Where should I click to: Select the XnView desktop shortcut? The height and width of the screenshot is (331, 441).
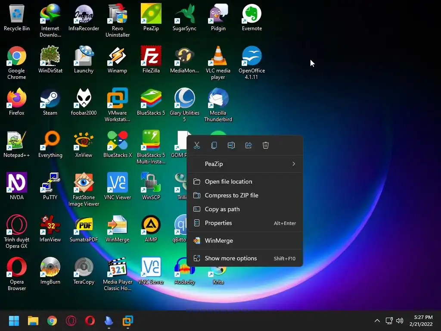84,144
